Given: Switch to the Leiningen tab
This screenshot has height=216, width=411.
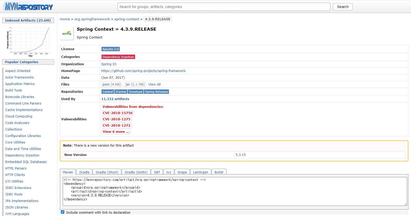Looking at the screenshot, I should coord(200,172).
